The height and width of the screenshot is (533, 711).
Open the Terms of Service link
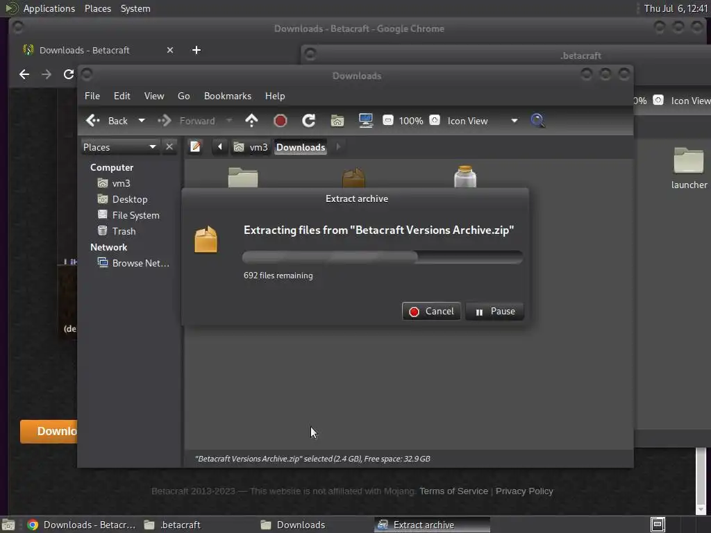point(453,491)
